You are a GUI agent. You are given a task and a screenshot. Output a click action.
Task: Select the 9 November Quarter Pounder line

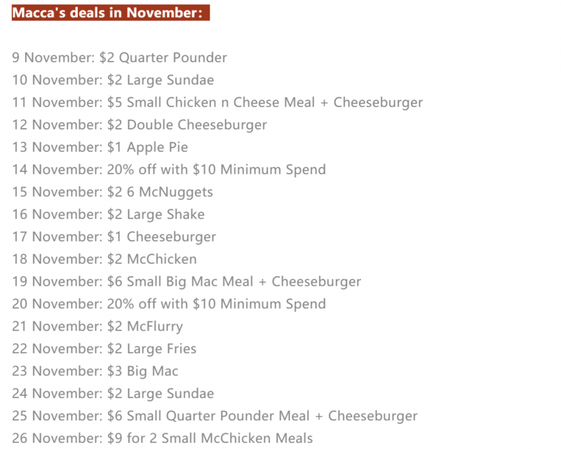(119, 57)
